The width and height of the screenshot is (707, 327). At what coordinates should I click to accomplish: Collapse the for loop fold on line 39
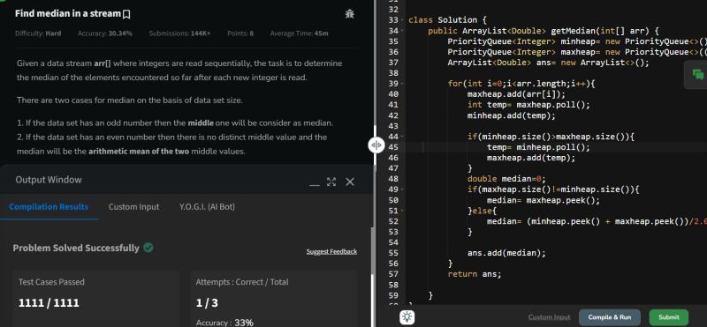402,84
